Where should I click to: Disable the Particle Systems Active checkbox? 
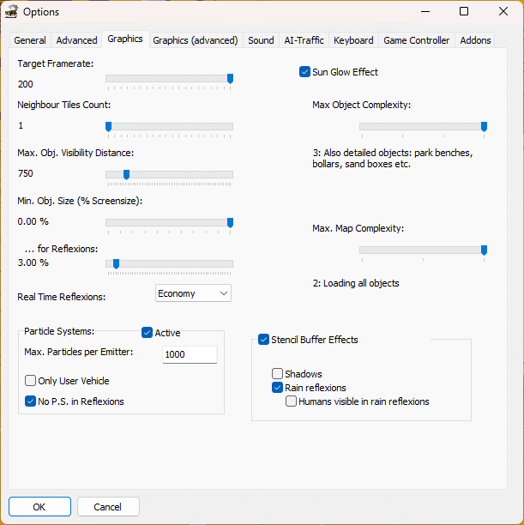147,333
